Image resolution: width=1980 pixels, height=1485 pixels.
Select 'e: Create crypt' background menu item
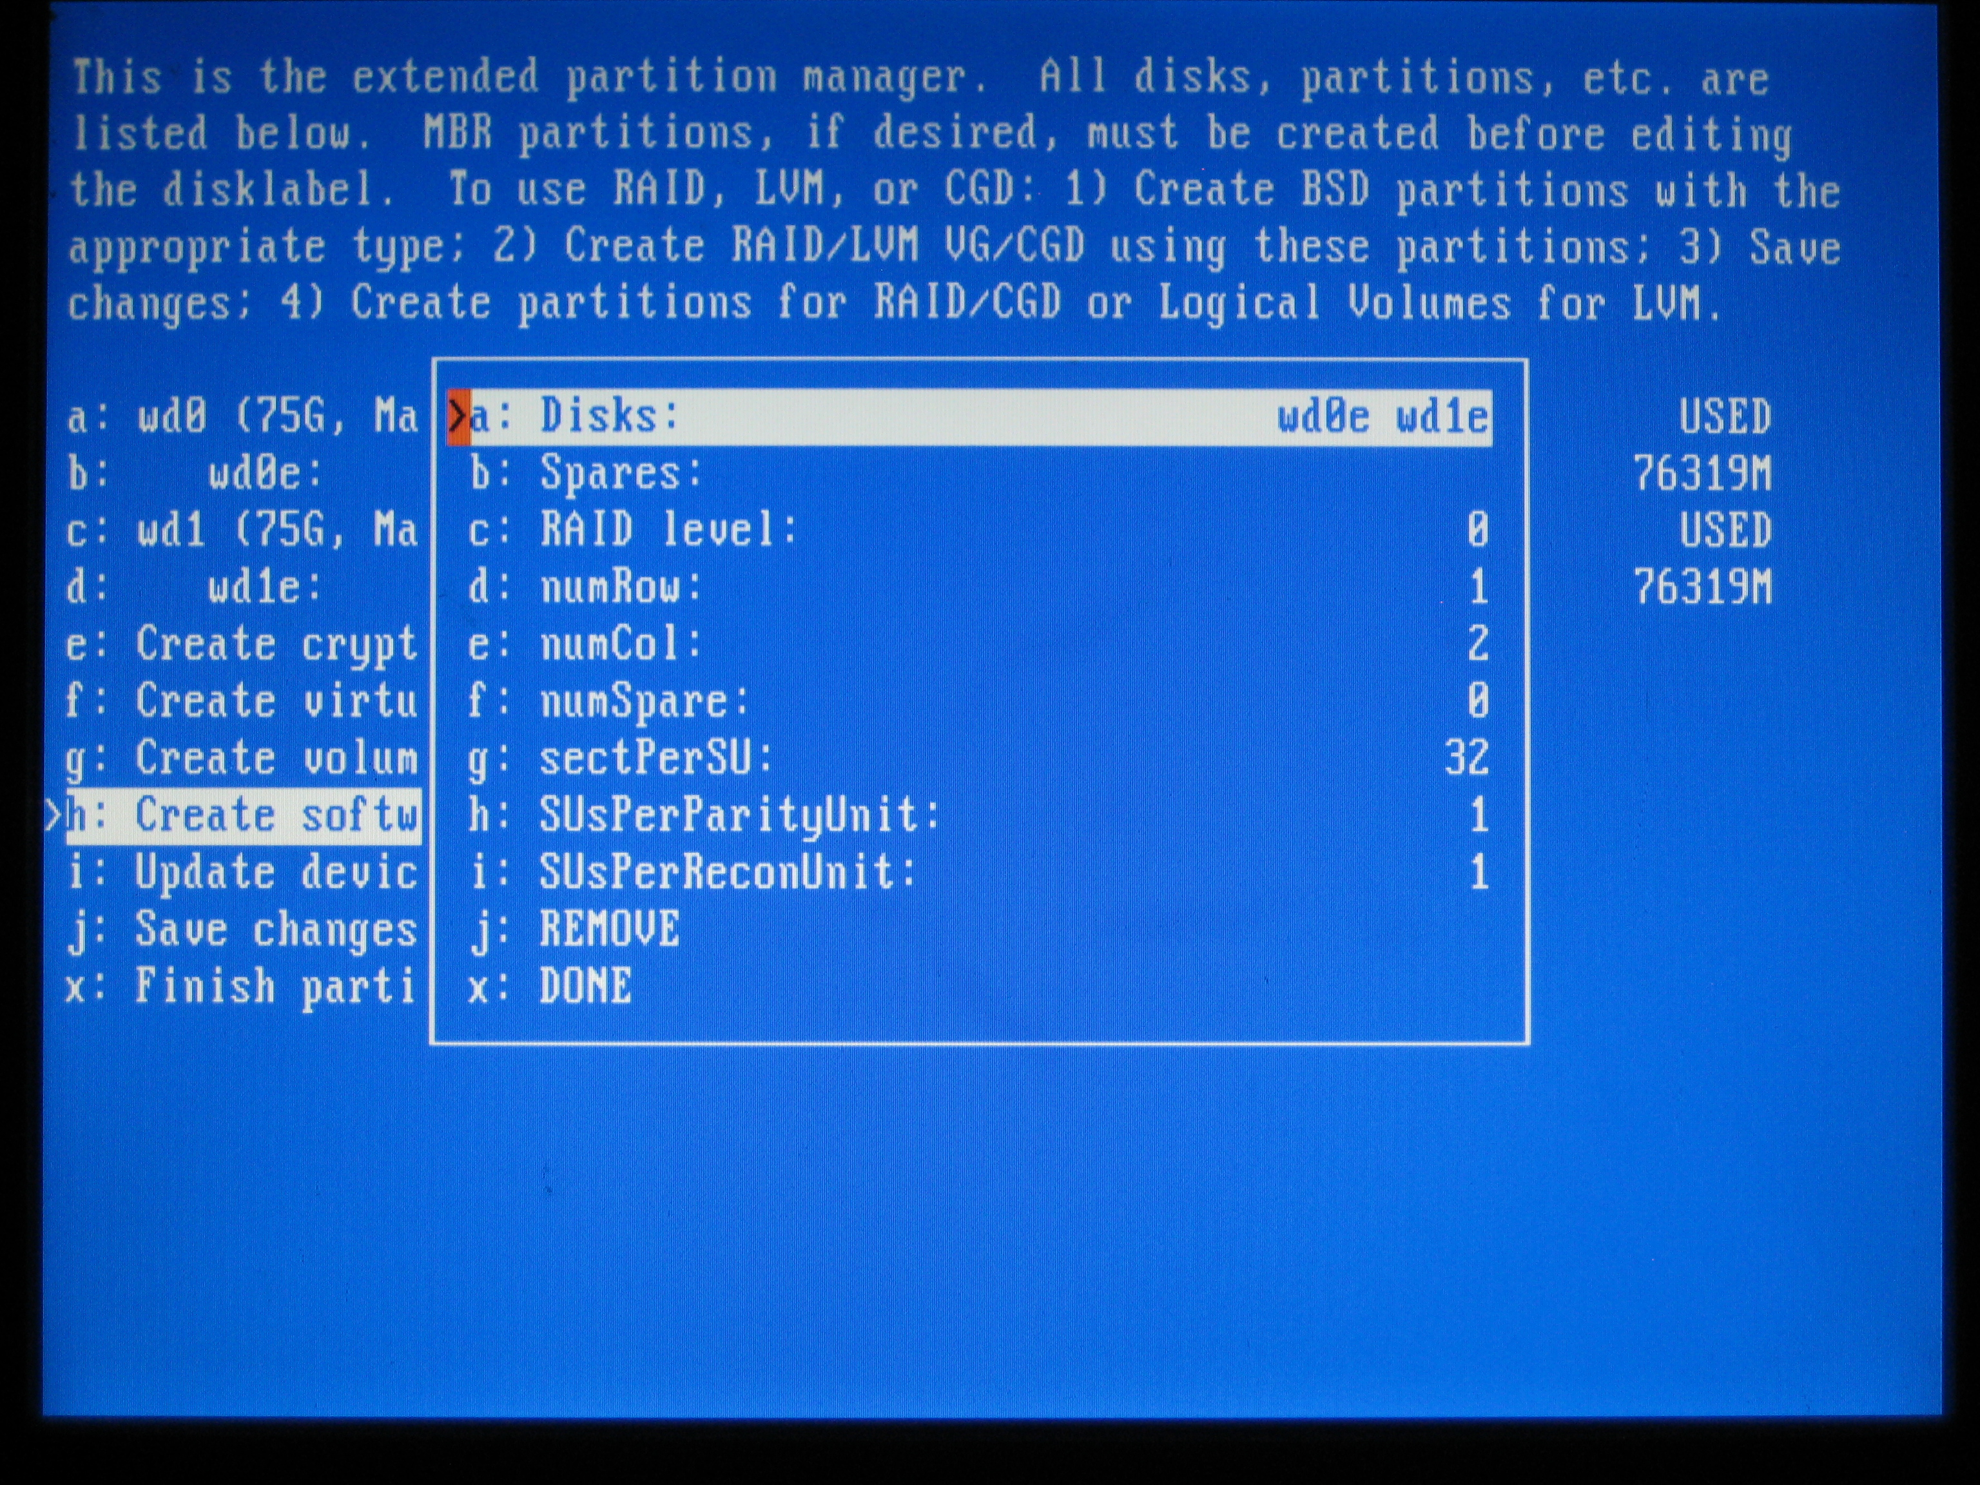242,645
